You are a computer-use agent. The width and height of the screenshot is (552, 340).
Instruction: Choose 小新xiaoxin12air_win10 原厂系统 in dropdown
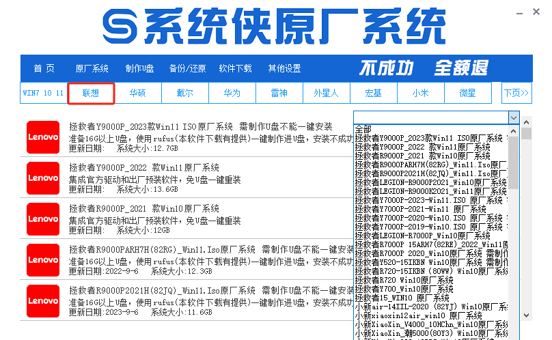click(x=431, y=315)
